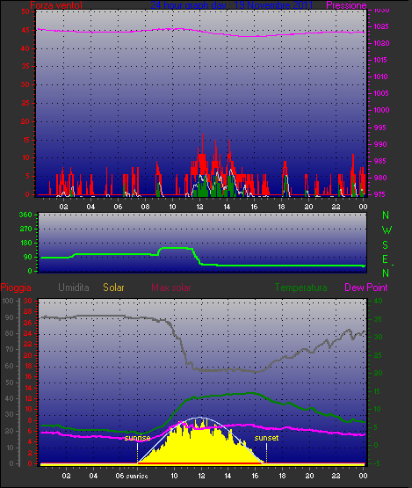Click the red "Pioggia" legend label
412x488 pixels.
[x=16, y=288]
